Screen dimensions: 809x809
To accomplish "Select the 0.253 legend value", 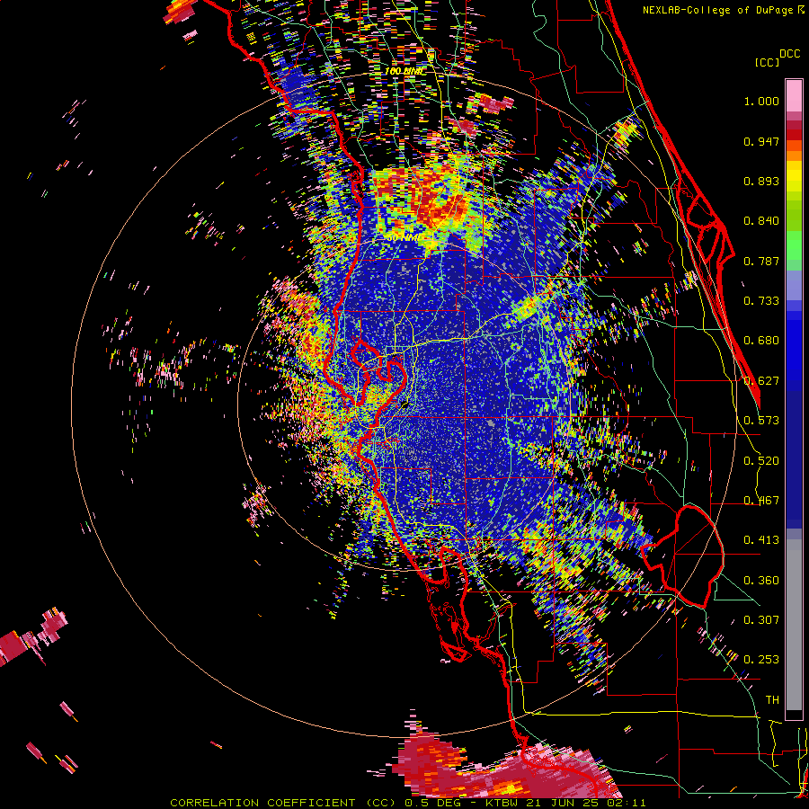I will tap(761, 660).
